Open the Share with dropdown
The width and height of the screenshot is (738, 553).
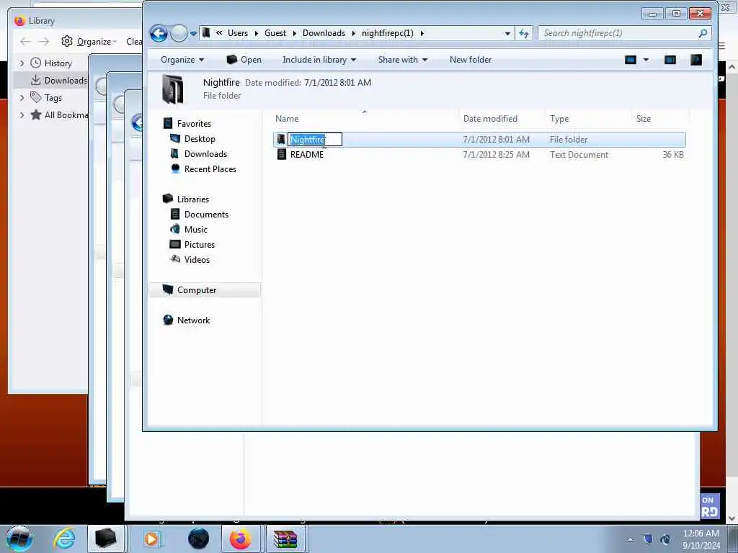(402, 60)
